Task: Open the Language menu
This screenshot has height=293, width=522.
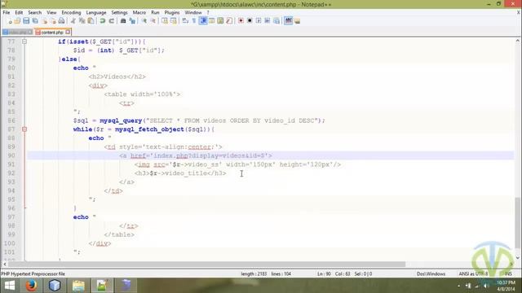Action: tap(96, 13)
